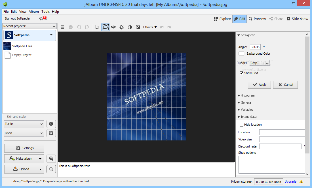This screenshot has height=188, width=312.
Task: Open the brightness adjustment tool
Action: pyautogui.click(x=122, y=27)
